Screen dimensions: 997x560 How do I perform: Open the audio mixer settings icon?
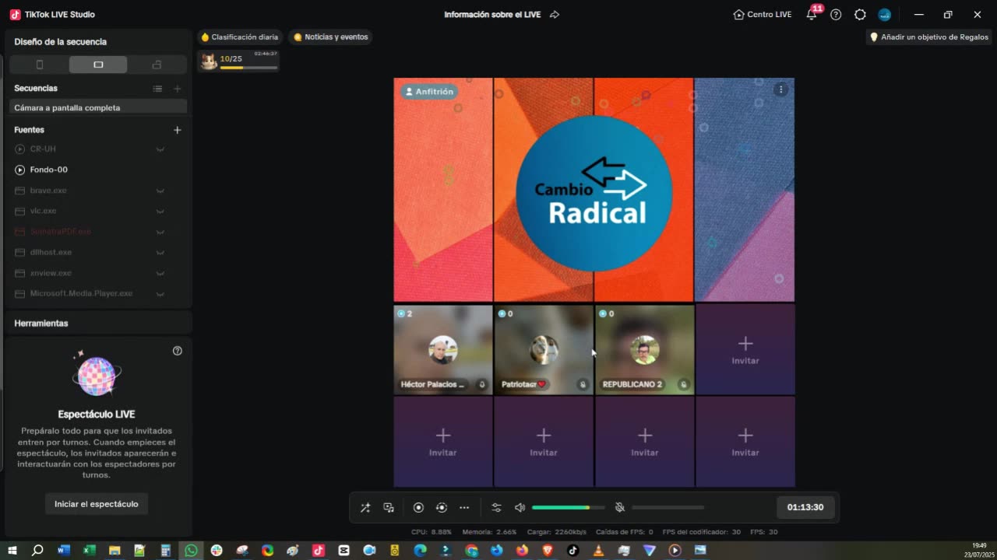click(x=496, y=508)
